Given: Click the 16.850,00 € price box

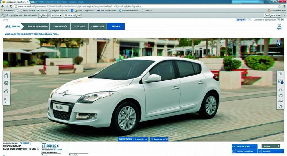Looking at the screenshot, I should (55, 147).
